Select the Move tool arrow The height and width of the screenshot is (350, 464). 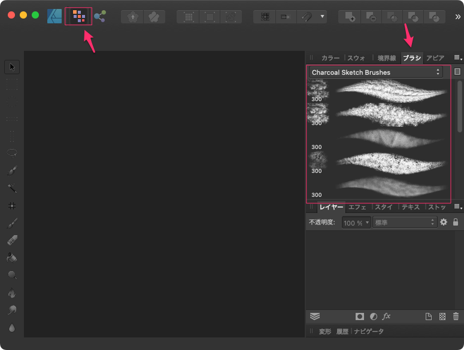[12, 66]
